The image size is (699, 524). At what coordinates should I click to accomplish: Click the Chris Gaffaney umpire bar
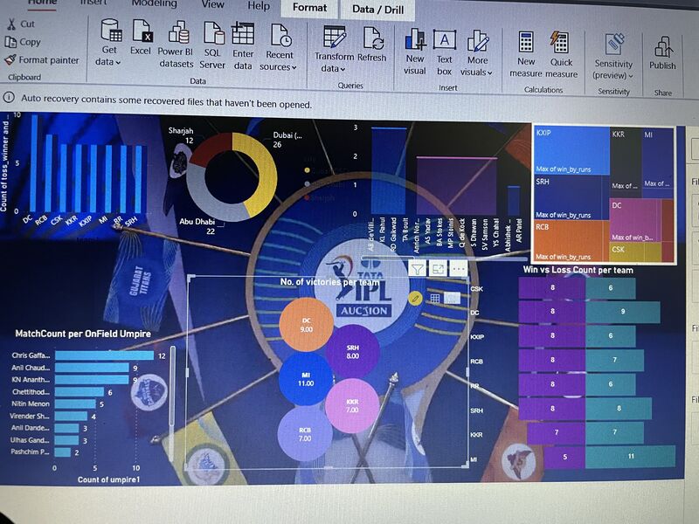[x=104, y=355]
